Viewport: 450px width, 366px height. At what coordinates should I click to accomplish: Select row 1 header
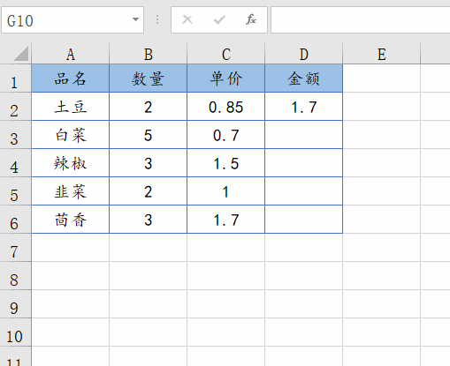(15, 78)
